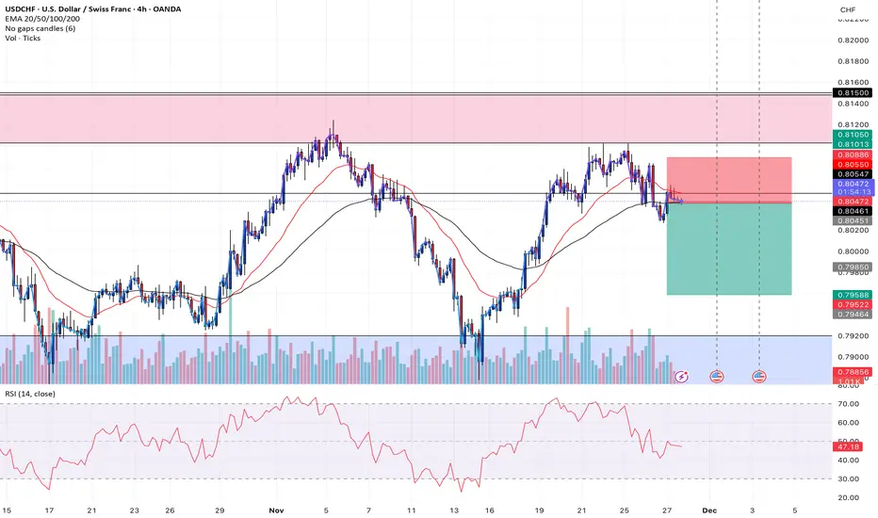Click the RSI 47.18 value label

848,446
